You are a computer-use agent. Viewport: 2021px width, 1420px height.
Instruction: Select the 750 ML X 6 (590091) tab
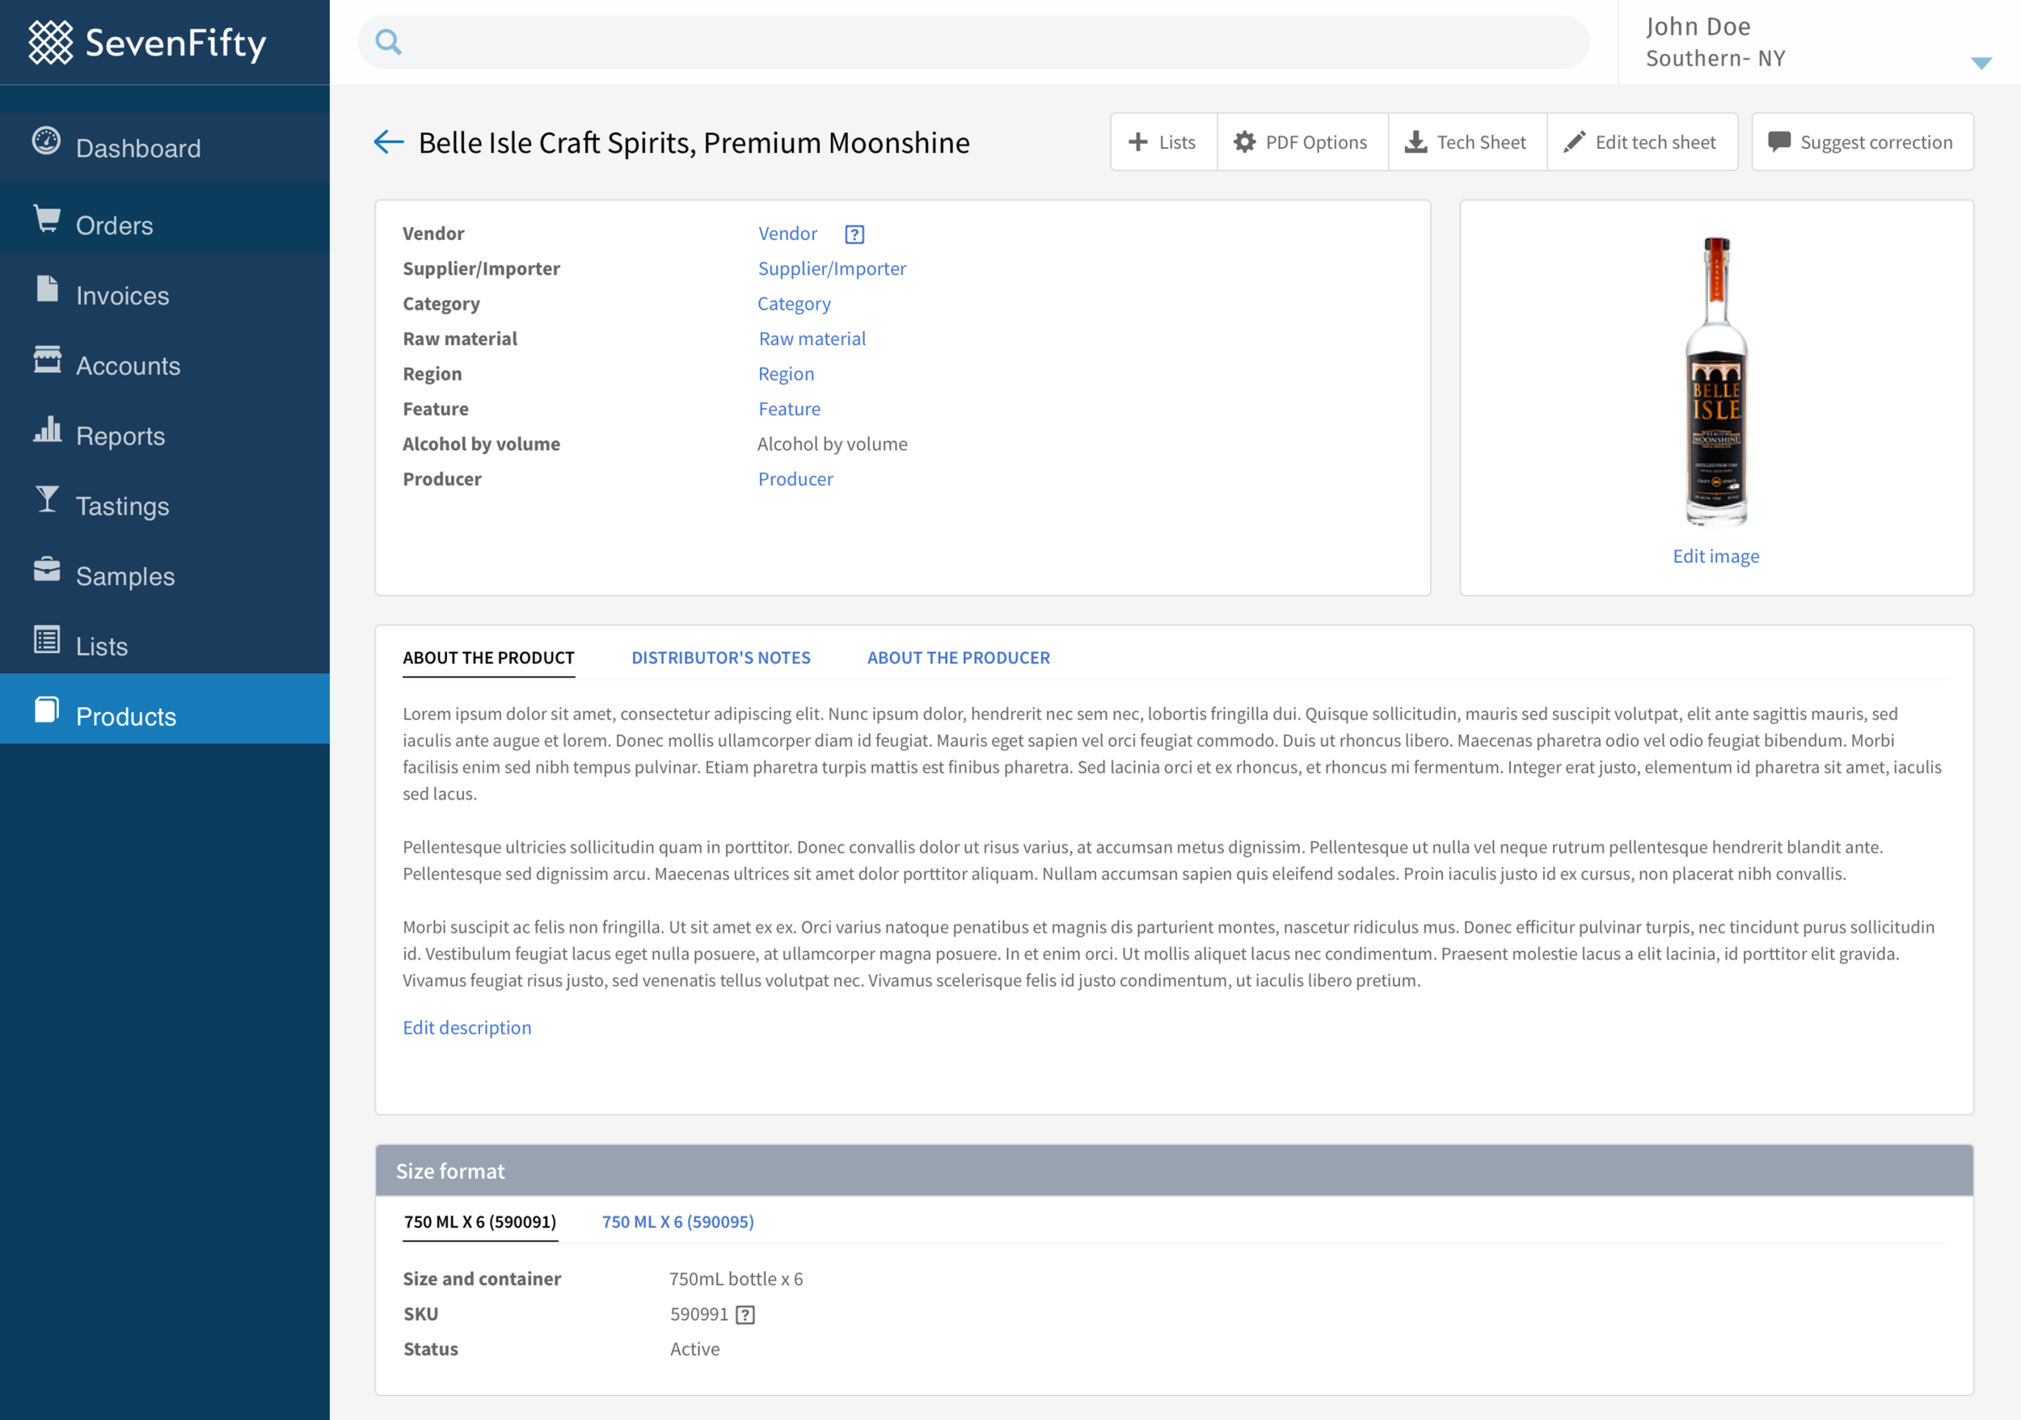(x=481, y=1221)
